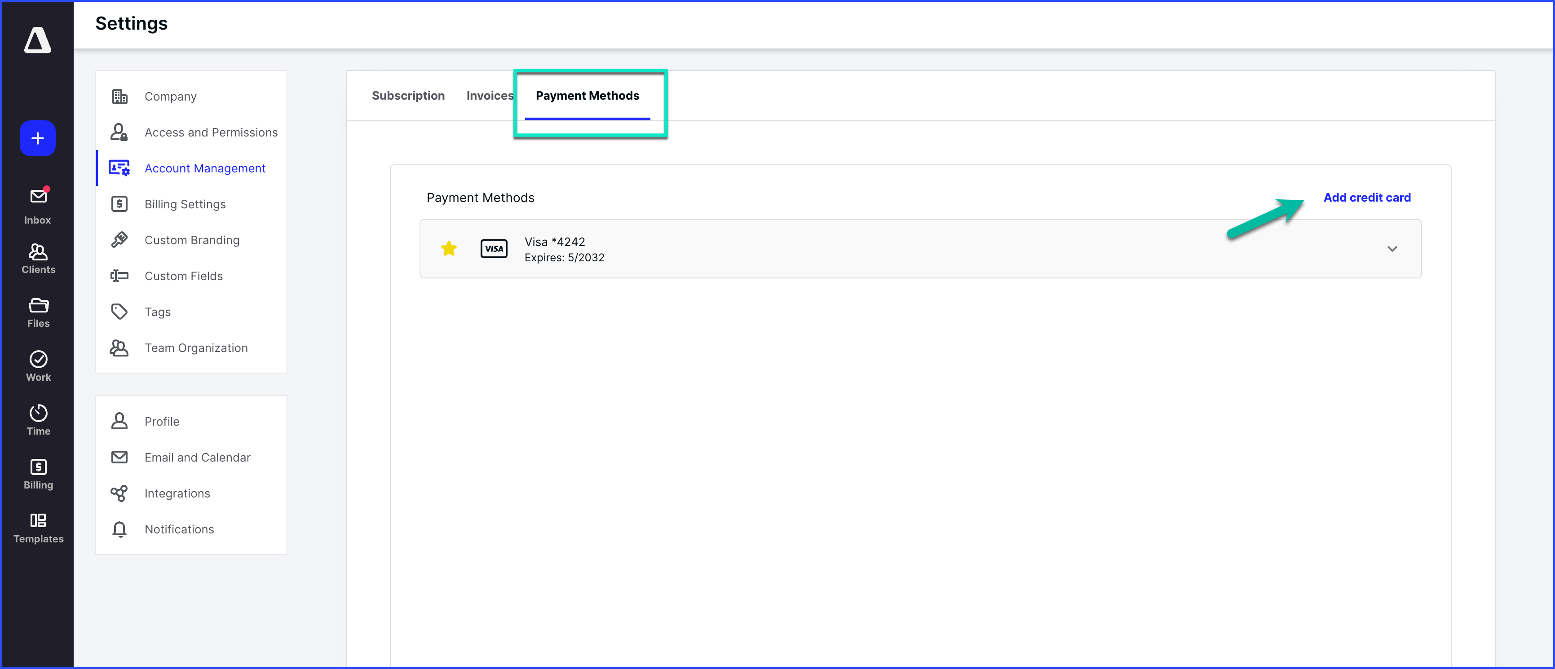
Task: Expand the Visa *4242 card chevron
Action: (x=1392, y=249)
